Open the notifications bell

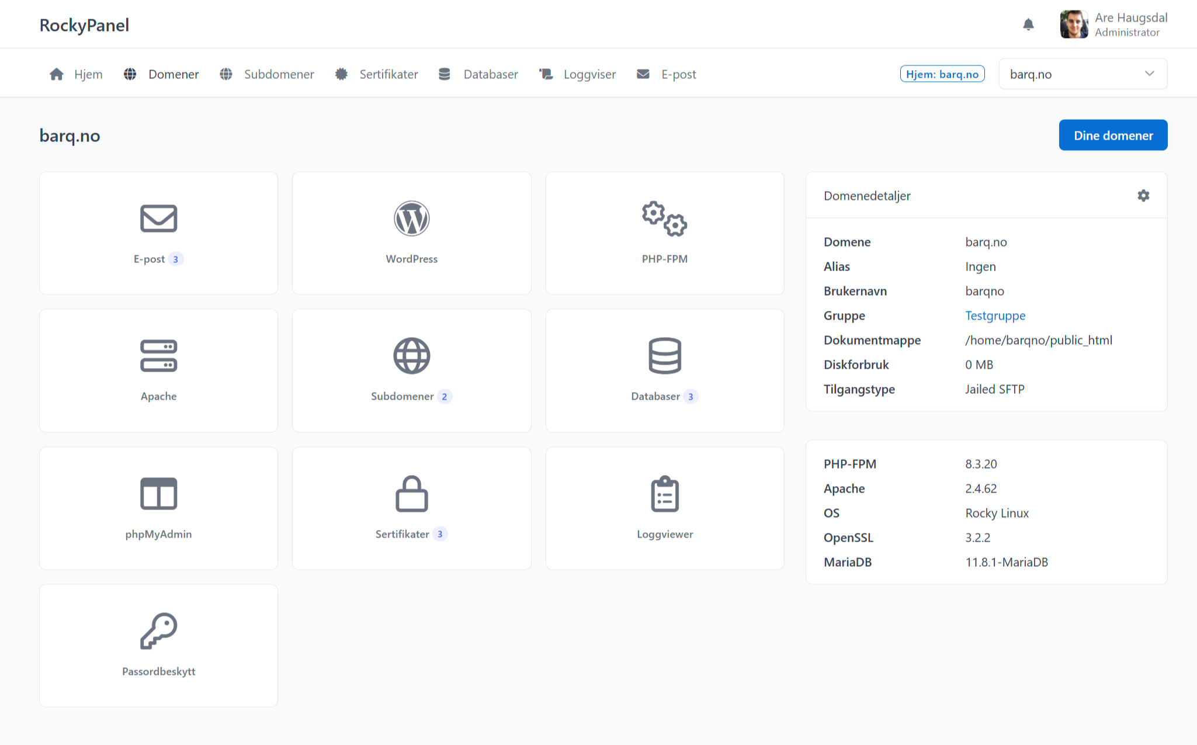coord(1028,25)
